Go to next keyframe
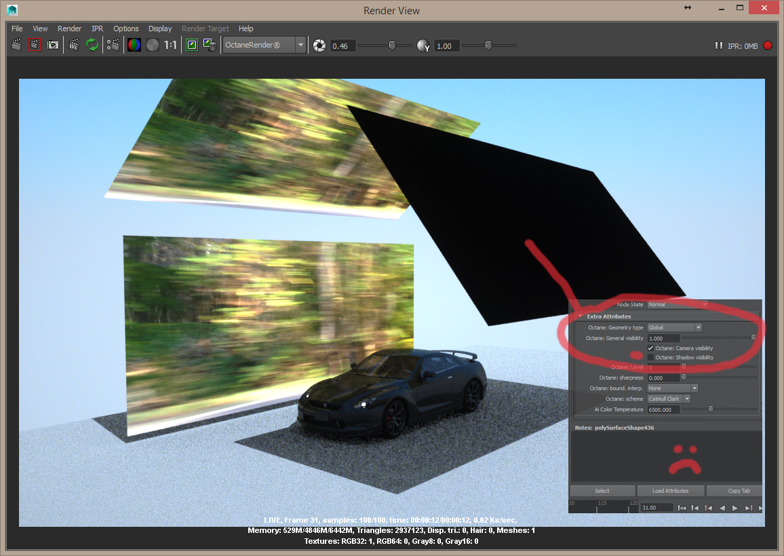The width and height of the screenshot is (784, 556). pyautogui.click(x=748, y=508)
